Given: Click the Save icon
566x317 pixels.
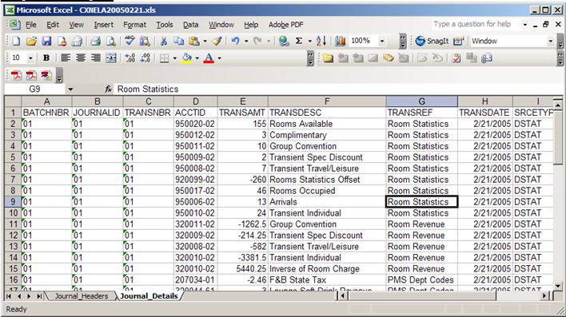Looking at the screenshot, I should point(46,41).
